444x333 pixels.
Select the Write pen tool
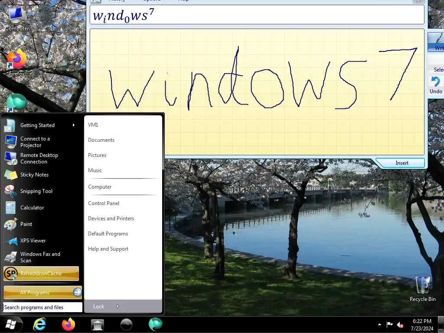(437, 42)
